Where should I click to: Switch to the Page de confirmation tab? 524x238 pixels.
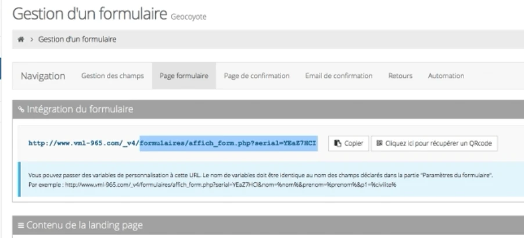(x=257, y=76)
